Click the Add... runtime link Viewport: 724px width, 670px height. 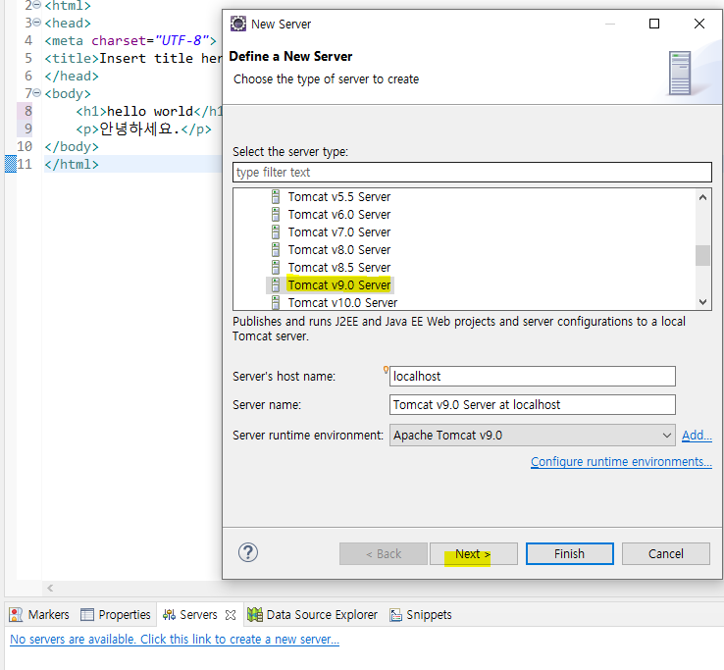point(697,435)
